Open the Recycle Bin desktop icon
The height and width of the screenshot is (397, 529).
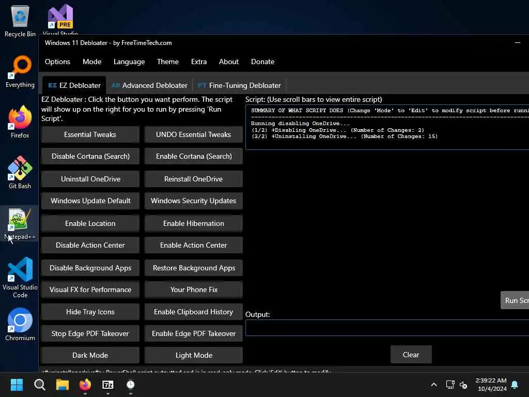20,21
